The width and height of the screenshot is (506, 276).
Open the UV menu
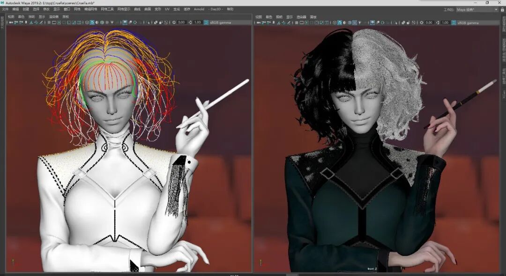(x=167, y=9)
